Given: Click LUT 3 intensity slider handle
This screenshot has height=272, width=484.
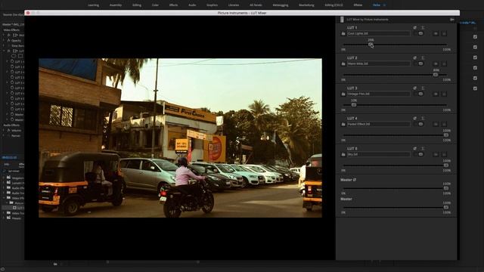Looking at the screenshot, I should pyautogui.click(x=354, y=105).
